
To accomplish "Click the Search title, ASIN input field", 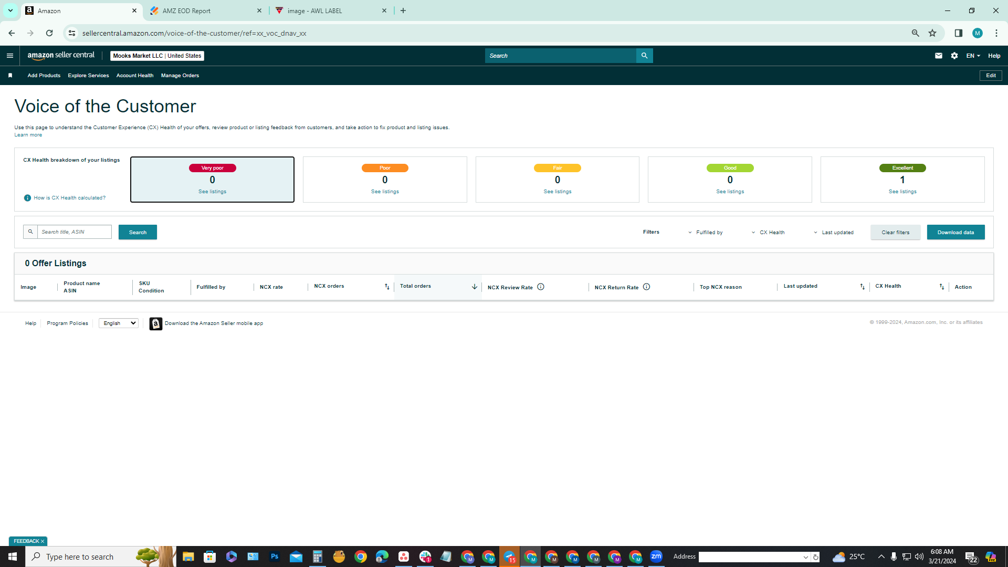I will click(74, 232).
